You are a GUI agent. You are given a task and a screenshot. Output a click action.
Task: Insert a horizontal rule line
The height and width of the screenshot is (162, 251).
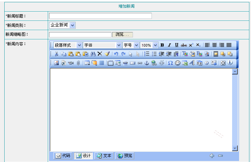pyautogui.click(x=125, y=63)
